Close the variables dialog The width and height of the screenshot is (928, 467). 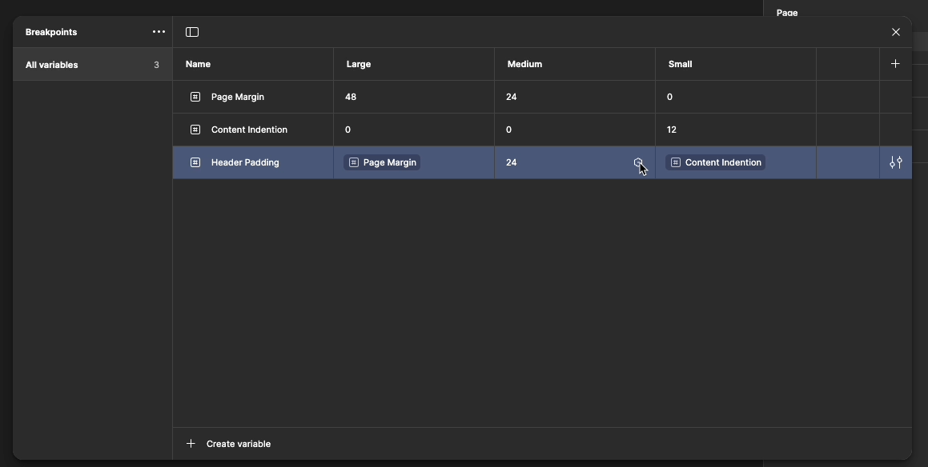tap(895, 32)
